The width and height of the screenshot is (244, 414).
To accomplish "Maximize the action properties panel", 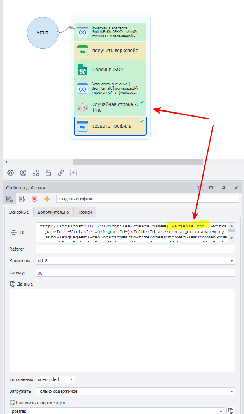I will [x=211, y=188].
